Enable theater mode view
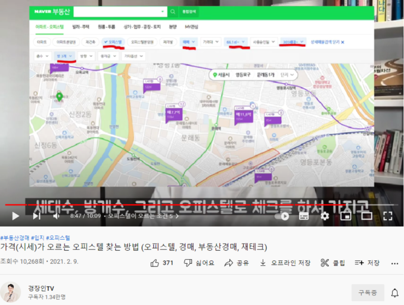The width and height of the screenshot is (404, 305). [x=366, y=216]
